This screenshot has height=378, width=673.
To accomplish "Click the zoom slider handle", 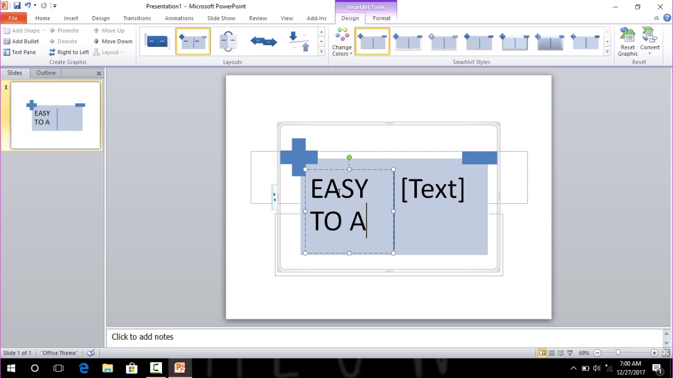I will (x=618, y=353).
